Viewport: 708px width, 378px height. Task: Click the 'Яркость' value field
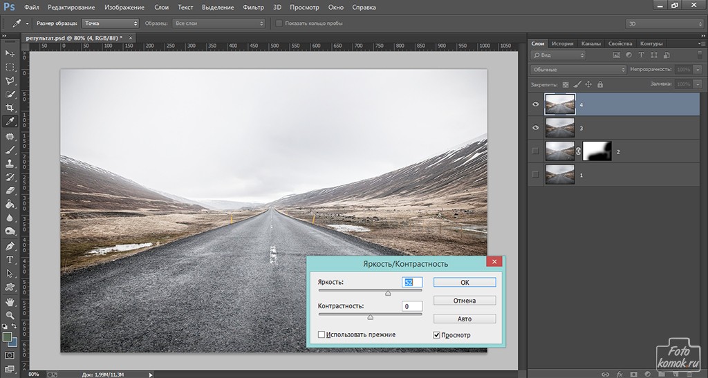(412, 283)
